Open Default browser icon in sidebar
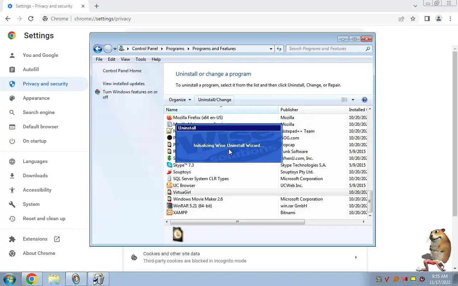The height and width of the screenshot is (286, 458). [x=12, y=127]
